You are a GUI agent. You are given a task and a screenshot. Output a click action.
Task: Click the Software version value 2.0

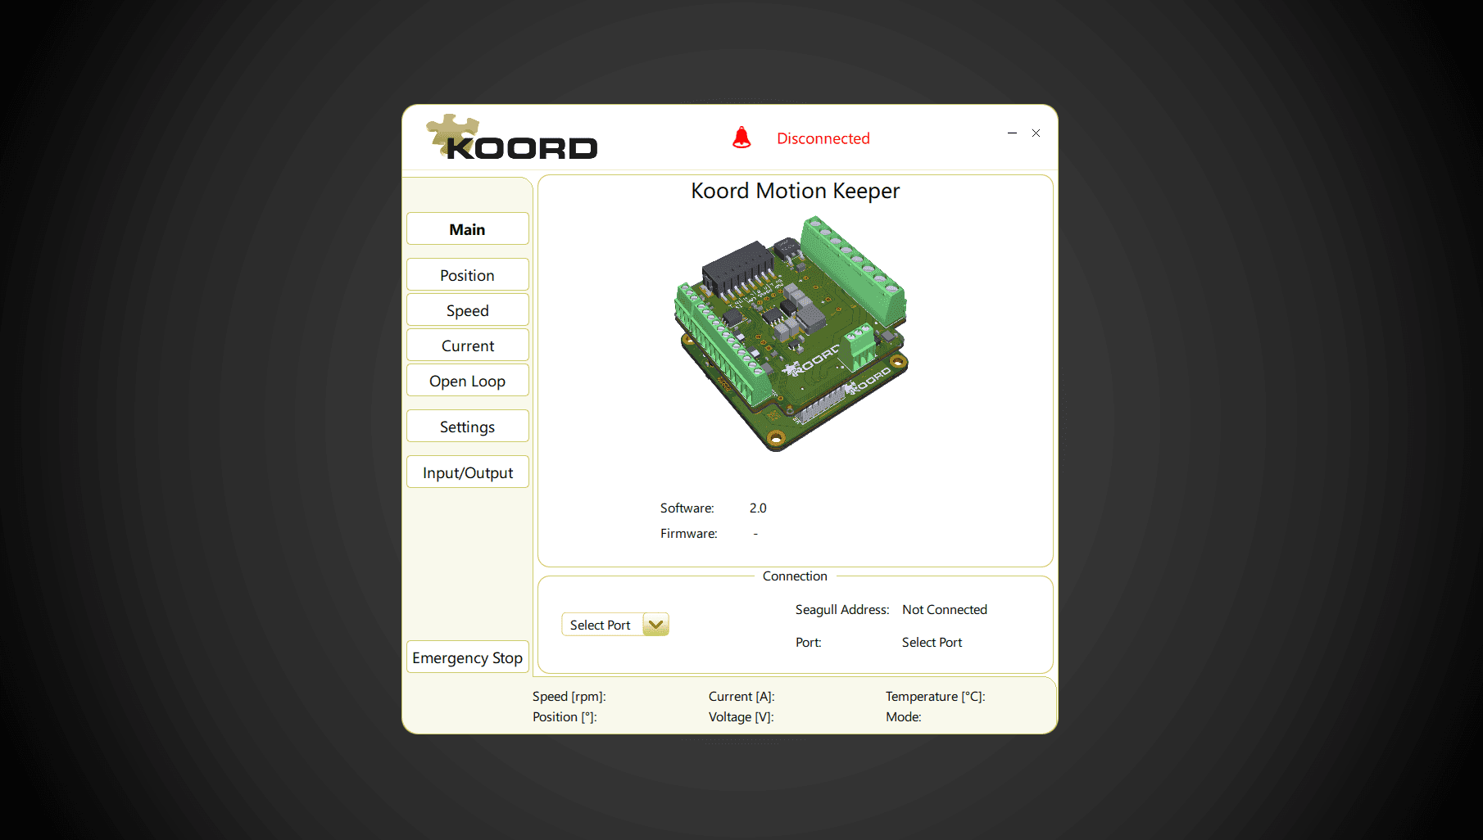pyautogui.click(x=758, y=508)
